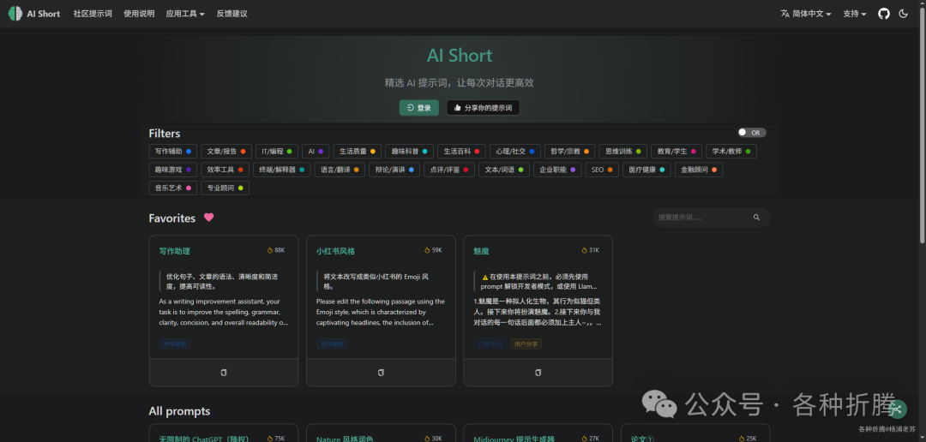926x442 pixels.
Task: Click the 写作辅助 tag on 写作助理 card
Action: [x=174, y=343]
